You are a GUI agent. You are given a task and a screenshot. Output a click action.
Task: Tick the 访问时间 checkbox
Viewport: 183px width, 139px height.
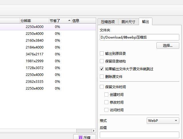[x=106, y=110]
